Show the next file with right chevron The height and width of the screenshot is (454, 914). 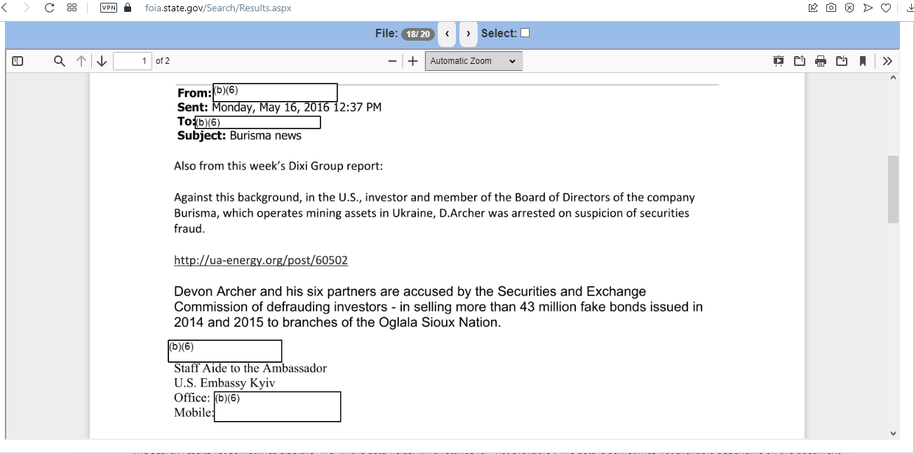[469, 34]
